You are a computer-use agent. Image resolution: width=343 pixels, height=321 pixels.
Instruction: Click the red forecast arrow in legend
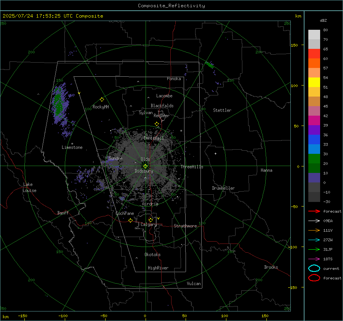click(x=314, y=211)
